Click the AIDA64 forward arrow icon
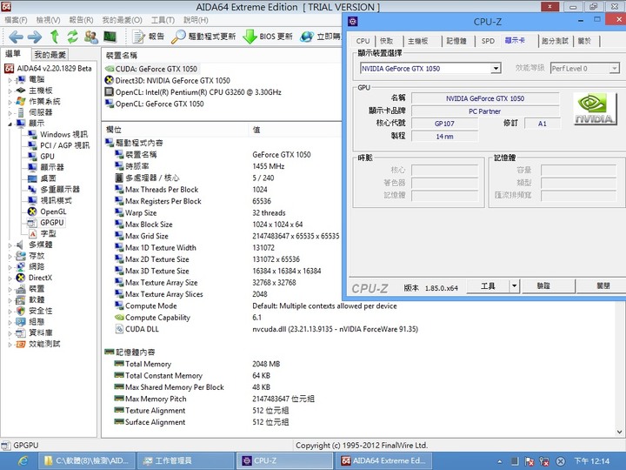The width and height of the screenshot is (626, 470). point(35,37)
